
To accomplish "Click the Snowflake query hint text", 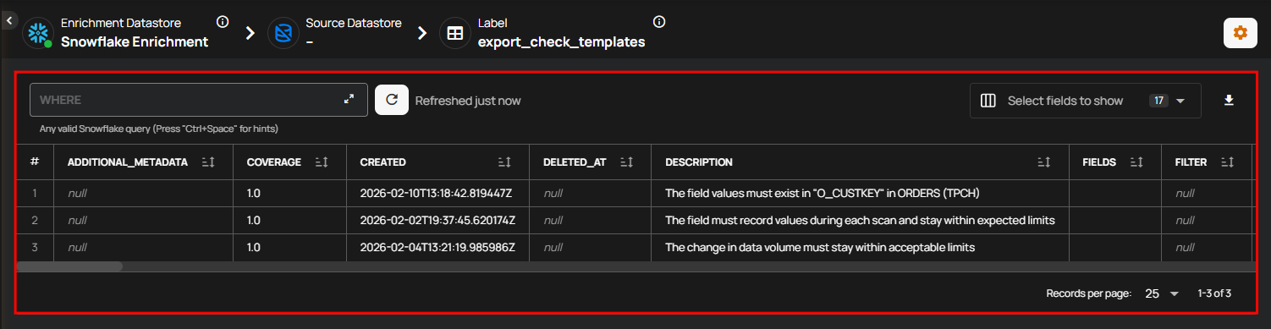I will pos(159,129).
